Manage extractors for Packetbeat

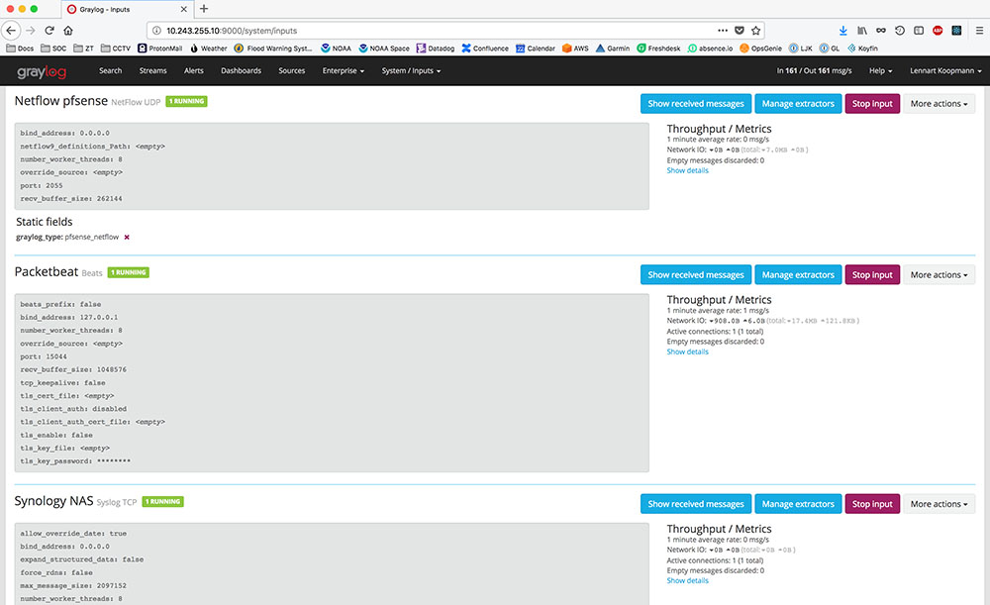(x=798, y=274)
